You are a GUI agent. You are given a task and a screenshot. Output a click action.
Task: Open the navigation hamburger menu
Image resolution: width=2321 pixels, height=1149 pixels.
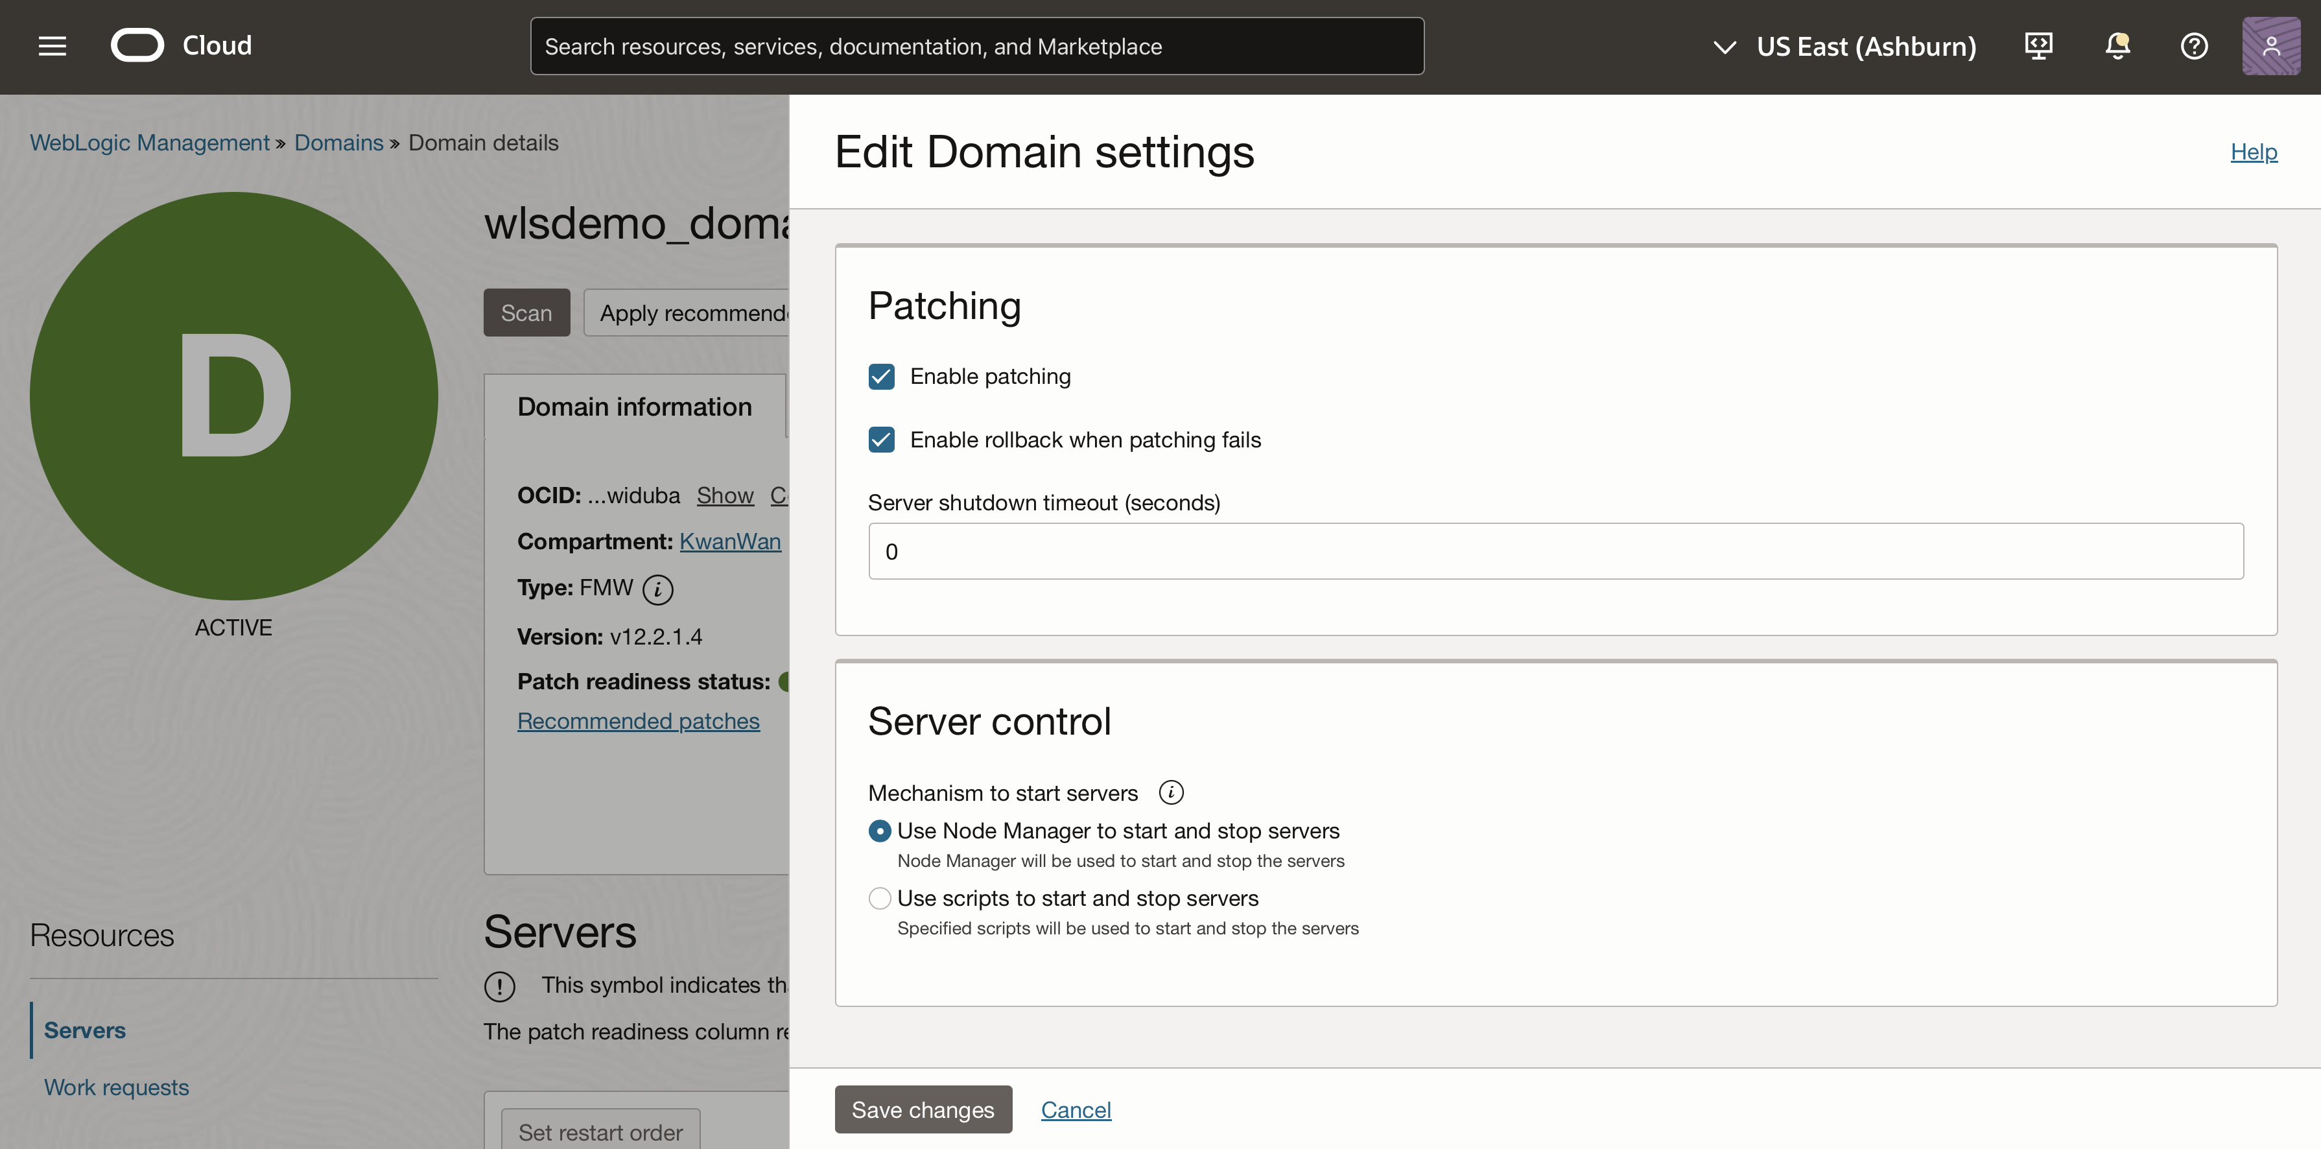53,46
